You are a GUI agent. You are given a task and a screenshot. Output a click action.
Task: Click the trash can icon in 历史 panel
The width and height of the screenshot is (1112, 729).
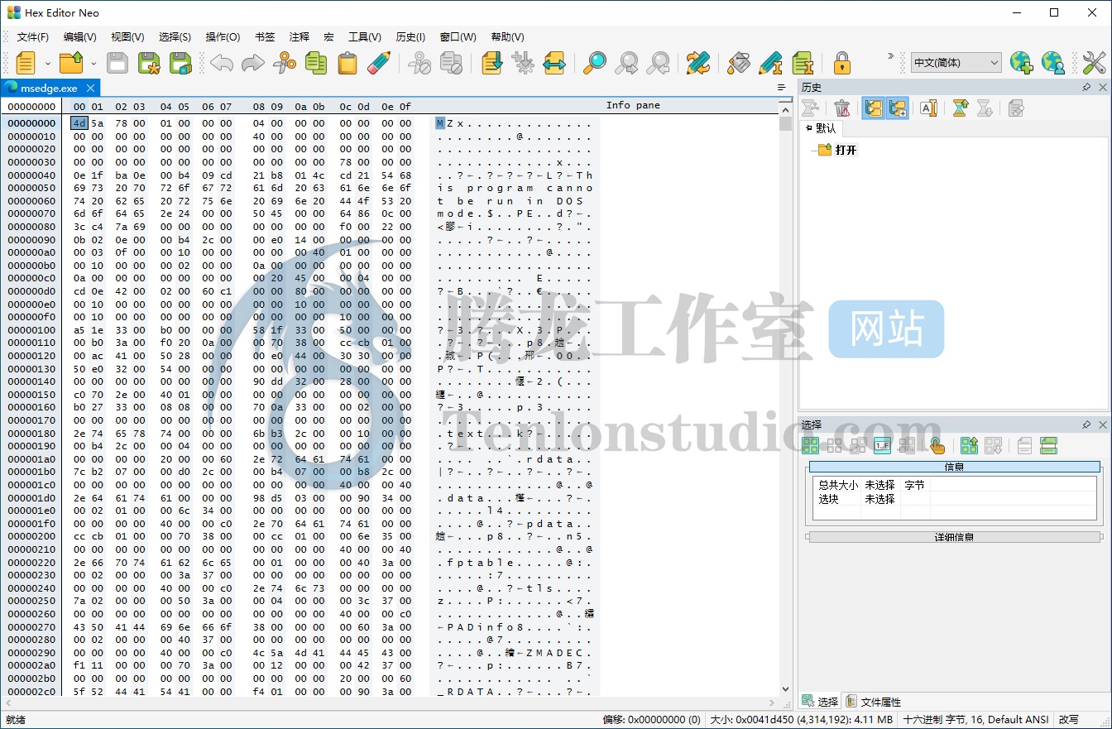coord(841,108)
